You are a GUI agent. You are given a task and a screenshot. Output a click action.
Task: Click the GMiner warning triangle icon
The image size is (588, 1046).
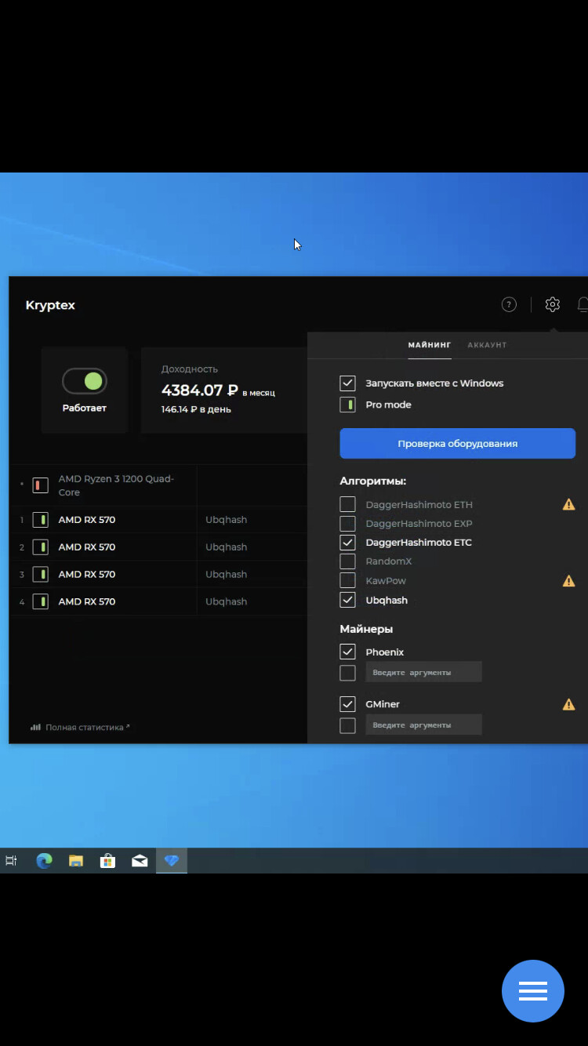pos(568,705)
